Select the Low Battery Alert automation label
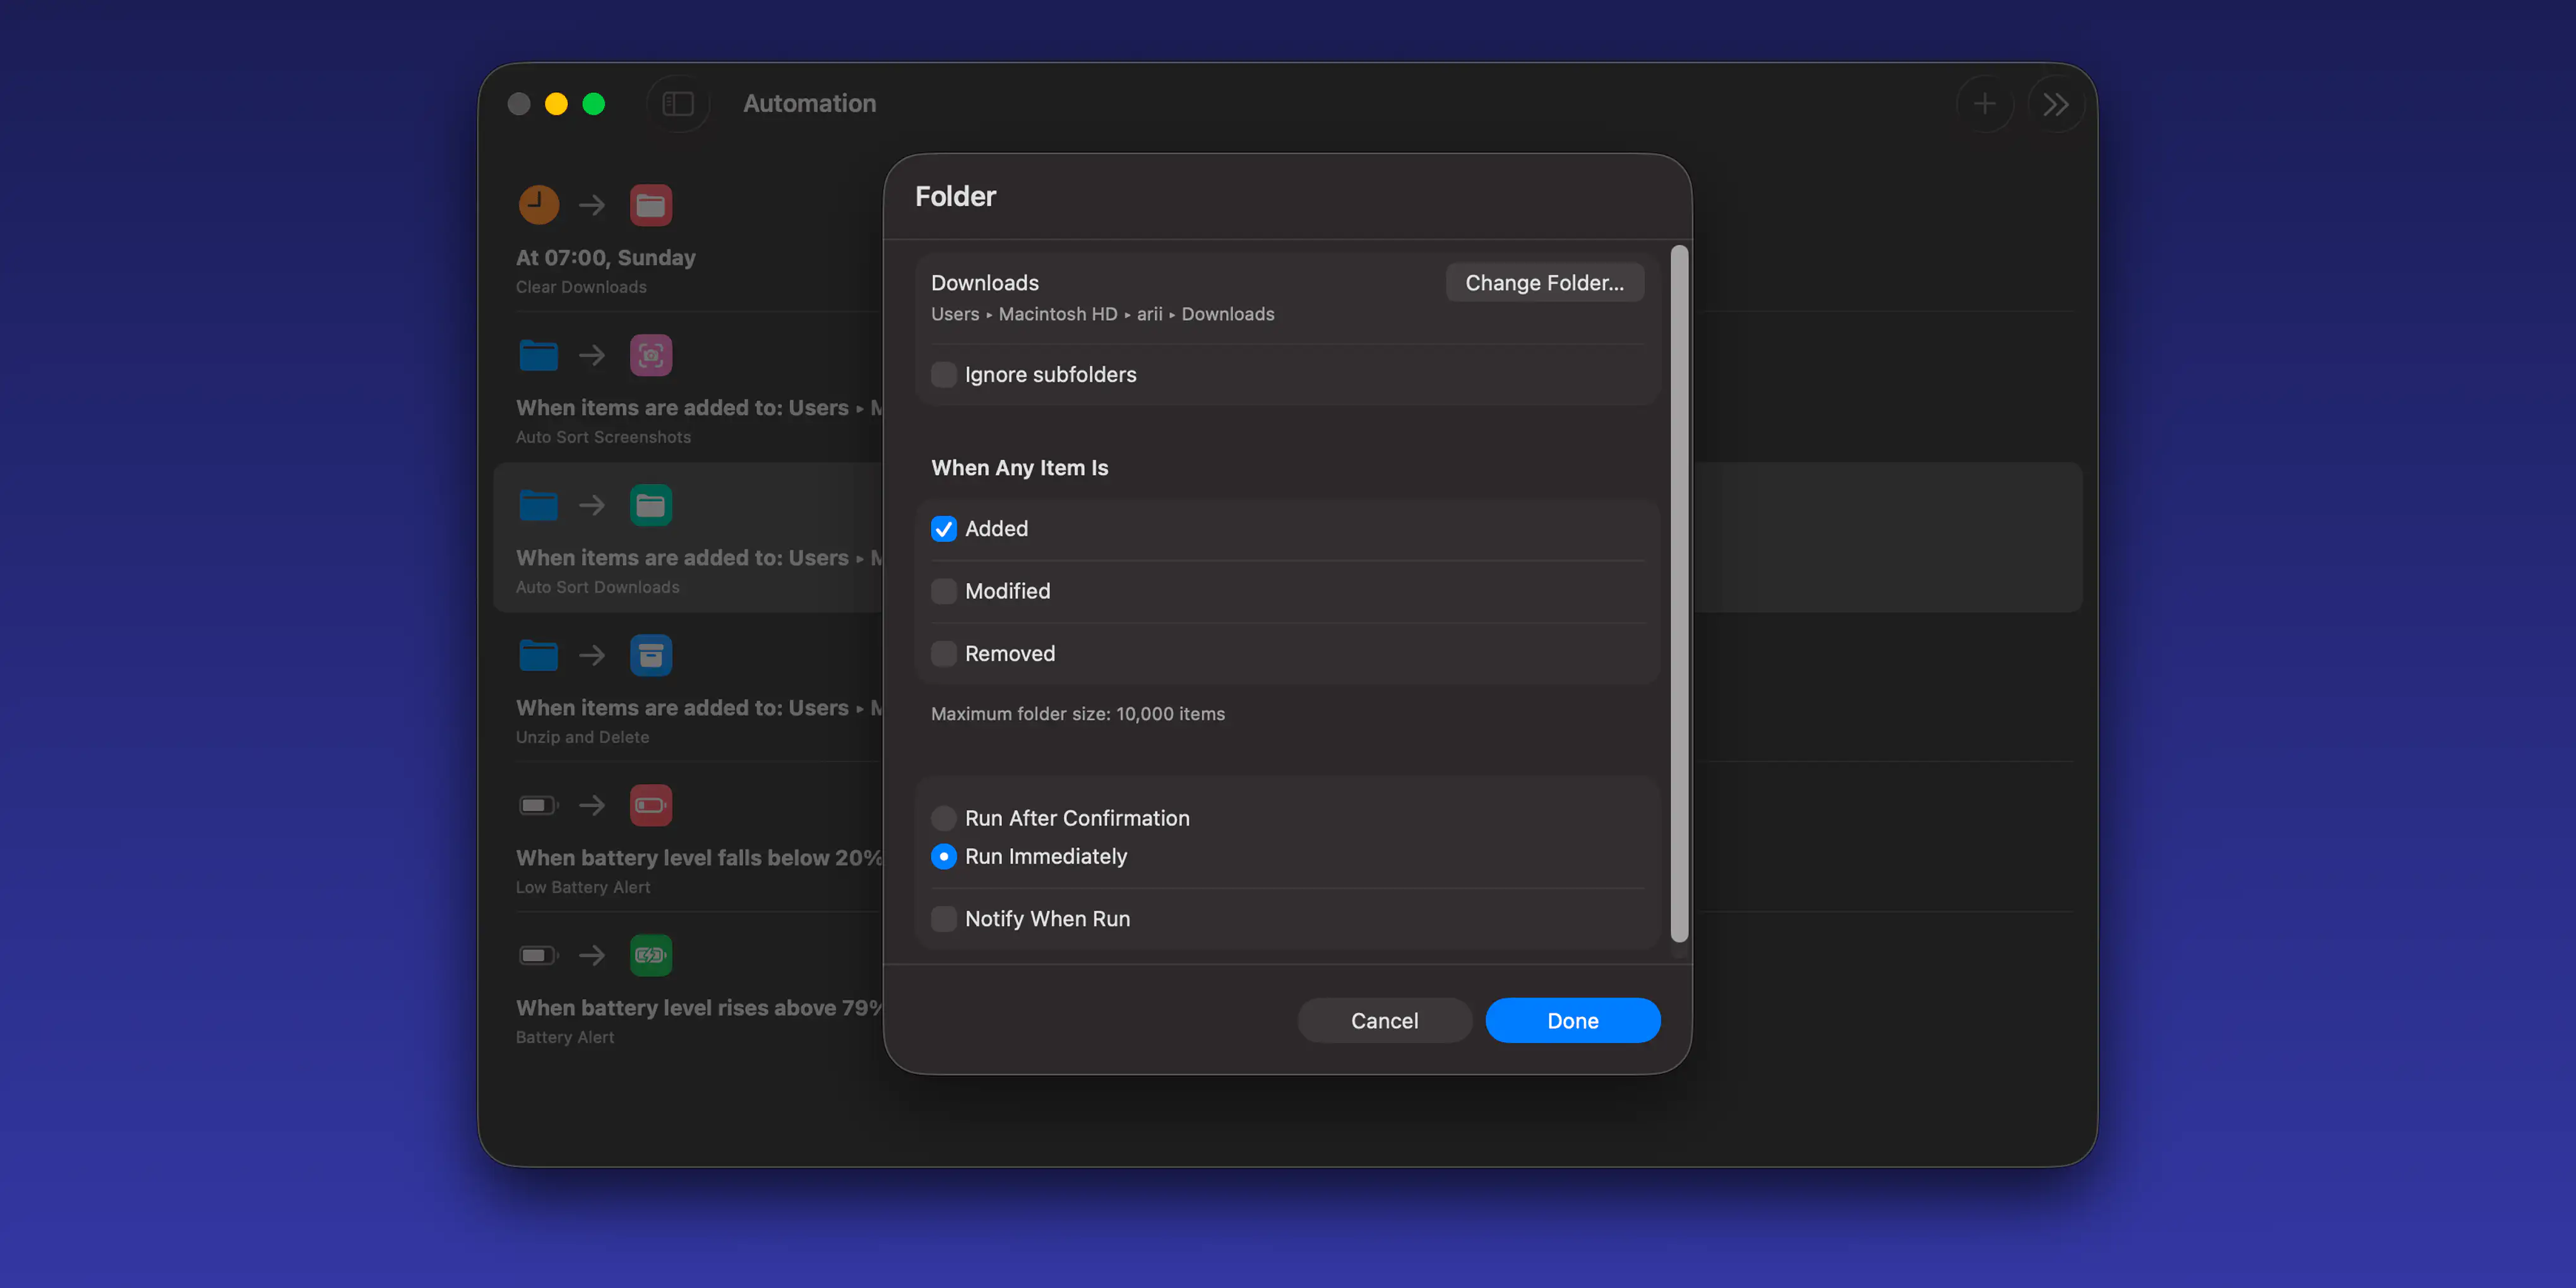Image resolution: width=2576 pixels, height=1288 pixels. click(x=583, y=887)
